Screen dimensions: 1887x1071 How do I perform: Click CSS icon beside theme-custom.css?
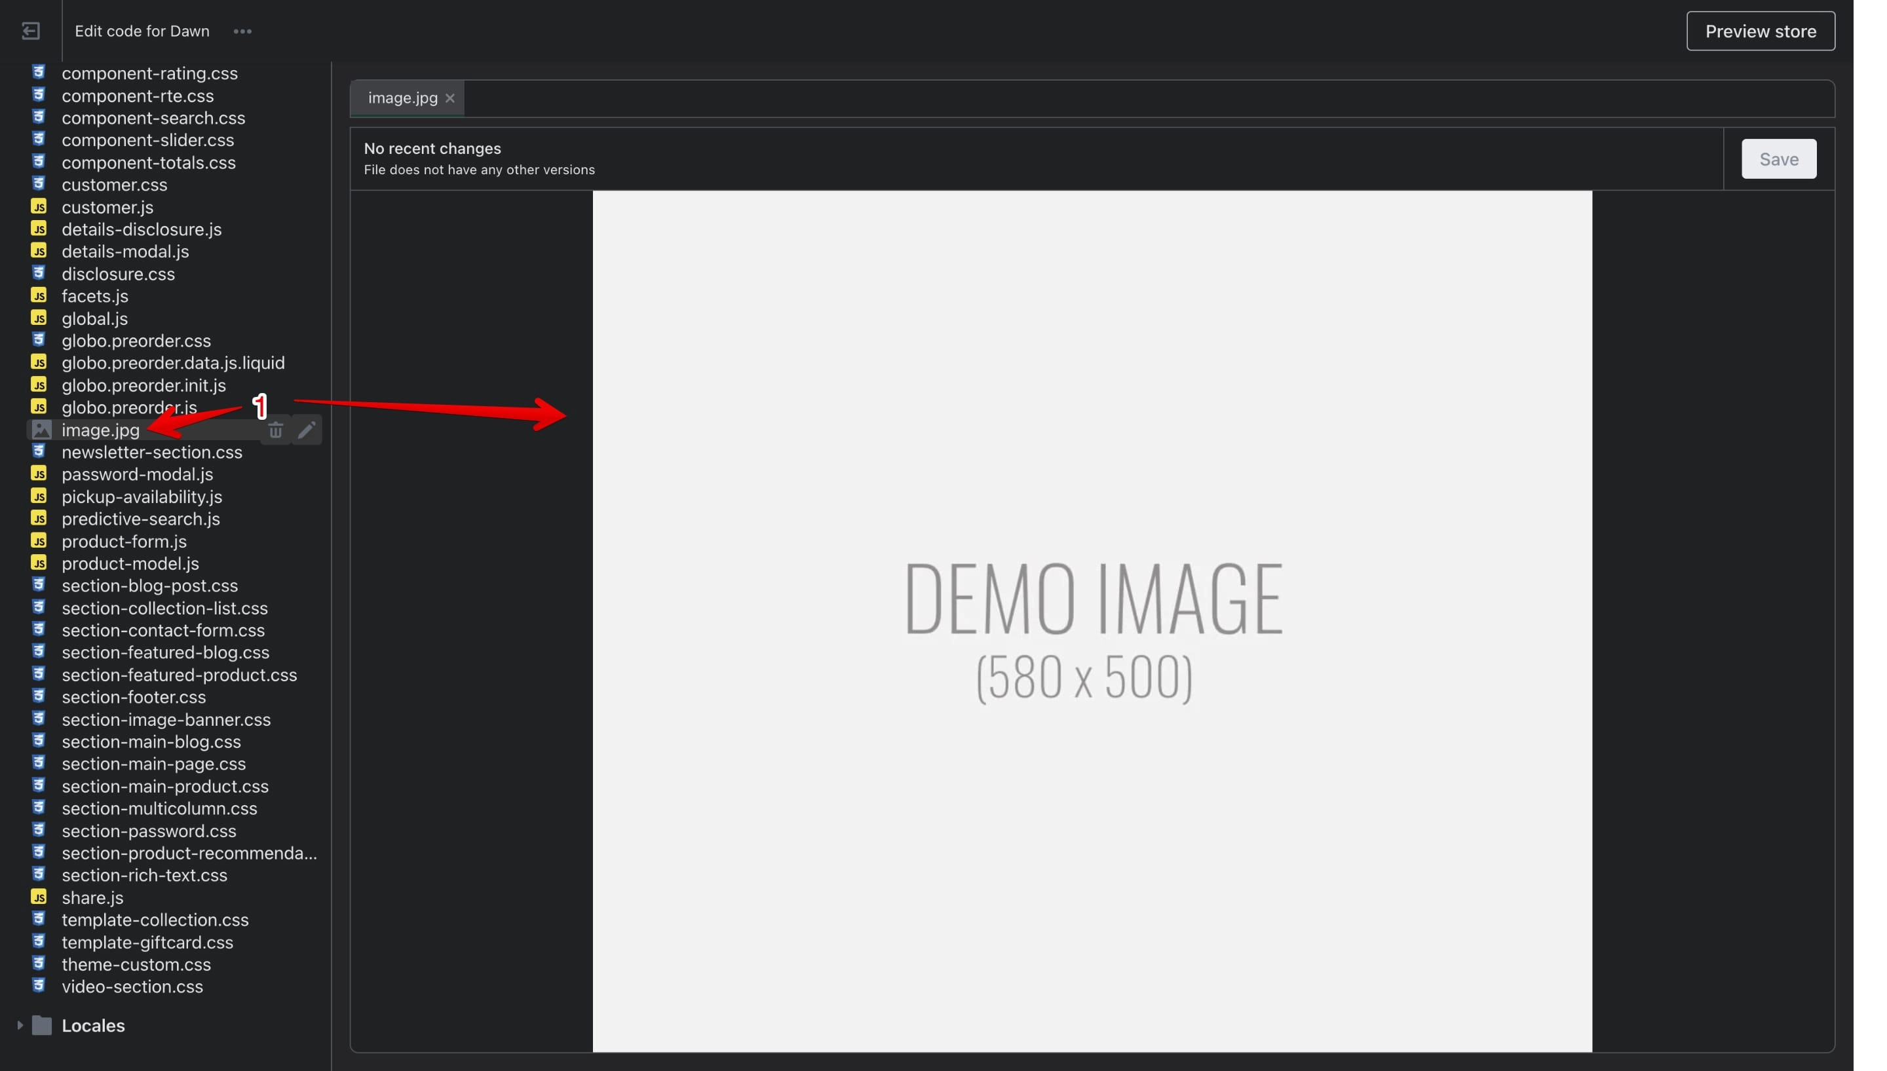pos(39,964)
